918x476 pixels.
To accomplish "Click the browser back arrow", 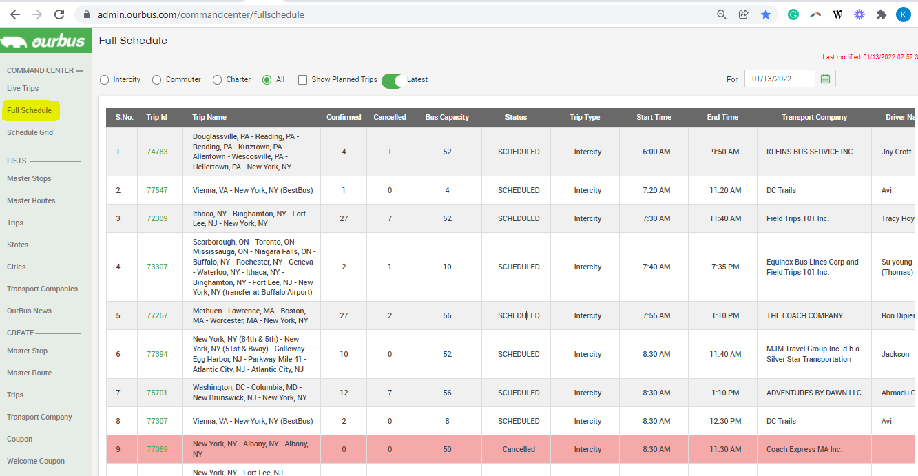I will [x=14, y=14].
